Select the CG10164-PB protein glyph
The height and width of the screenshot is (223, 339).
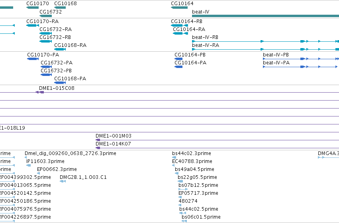click(178, 59)
